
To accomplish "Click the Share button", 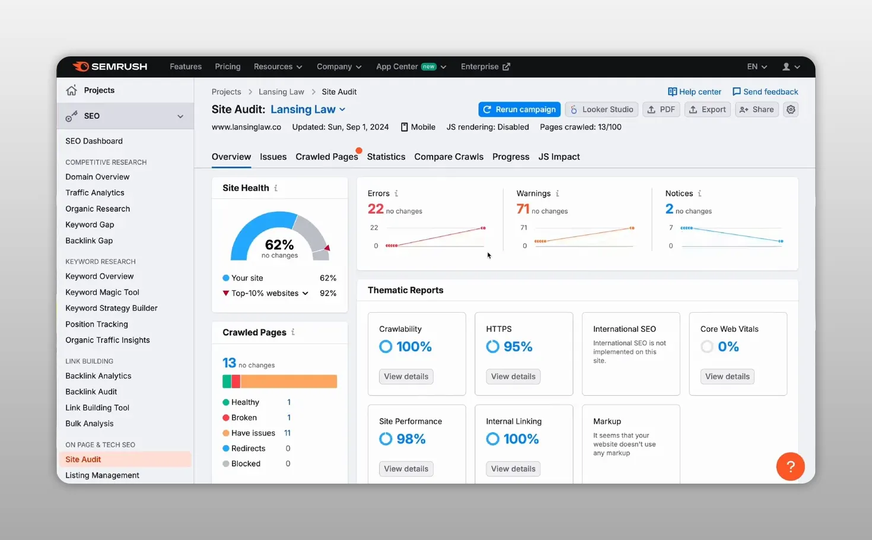I will 756,110.
